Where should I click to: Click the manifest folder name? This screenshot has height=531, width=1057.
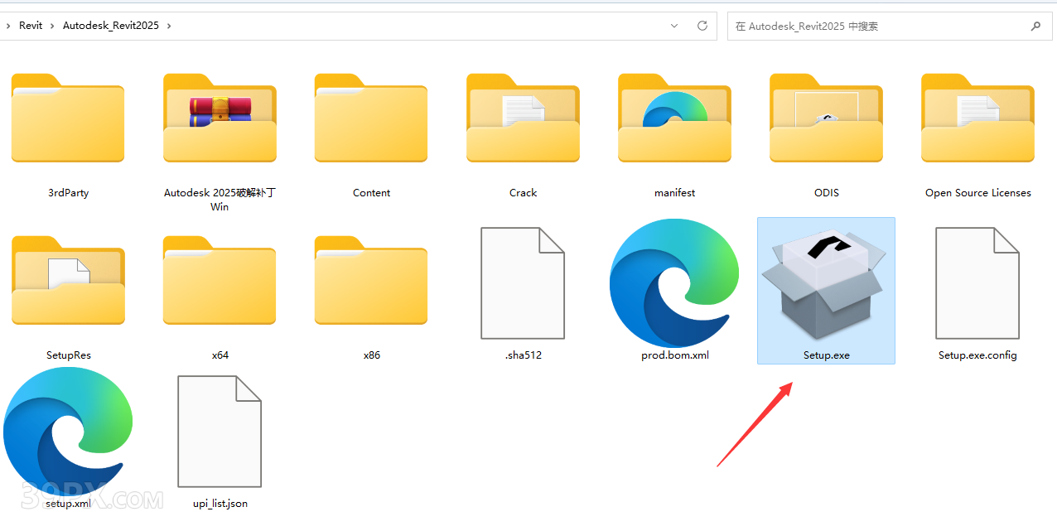(674, 193)
